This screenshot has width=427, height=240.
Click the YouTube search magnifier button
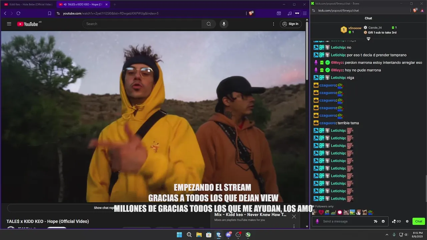point(208,24)
